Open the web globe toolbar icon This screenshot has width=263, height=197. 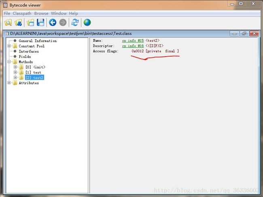(x=87, y=23)
